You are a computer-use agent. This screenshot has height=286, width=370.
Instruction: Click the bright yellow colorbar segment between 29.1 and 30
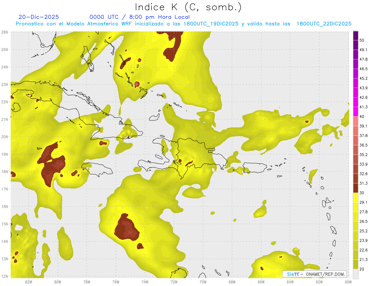[x=356, y=197]
